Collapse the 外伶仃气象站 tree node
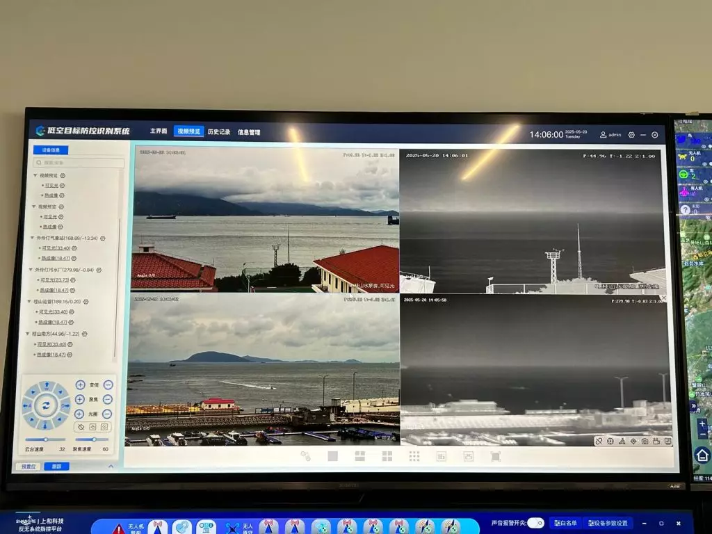712x534 pixels. coord(31,238)
